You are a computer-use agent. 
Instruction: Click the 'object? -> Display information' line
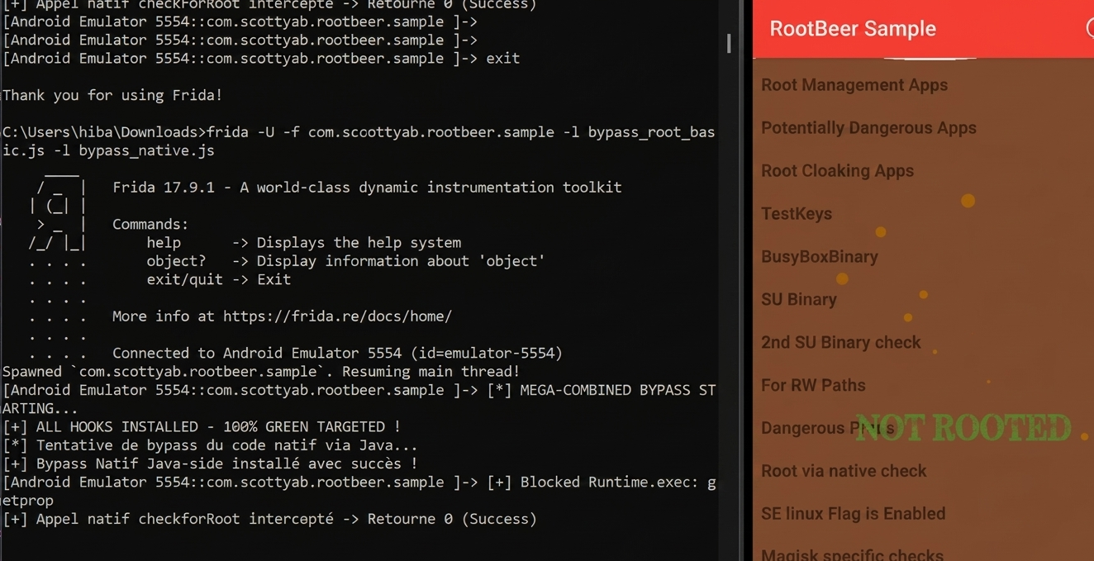(345, 261)
